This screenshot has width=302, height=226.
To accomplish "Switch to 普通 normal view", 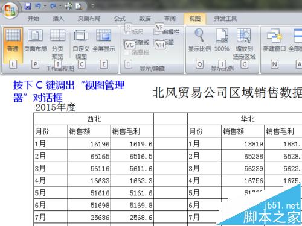I will pos(13,46).
